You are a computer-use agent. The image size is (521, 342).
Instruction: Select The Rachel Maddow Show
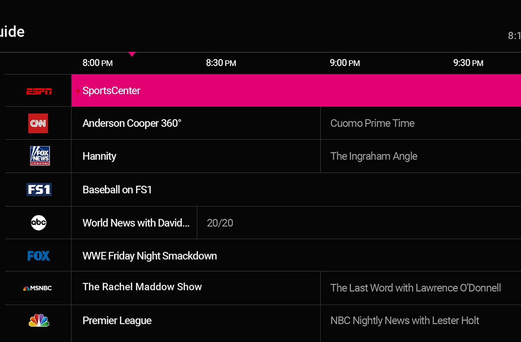tap(196, 288)
